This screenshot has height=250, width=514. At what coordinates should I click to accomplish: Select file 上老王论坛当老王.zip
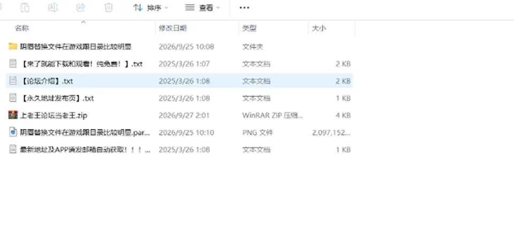[54, 115]
